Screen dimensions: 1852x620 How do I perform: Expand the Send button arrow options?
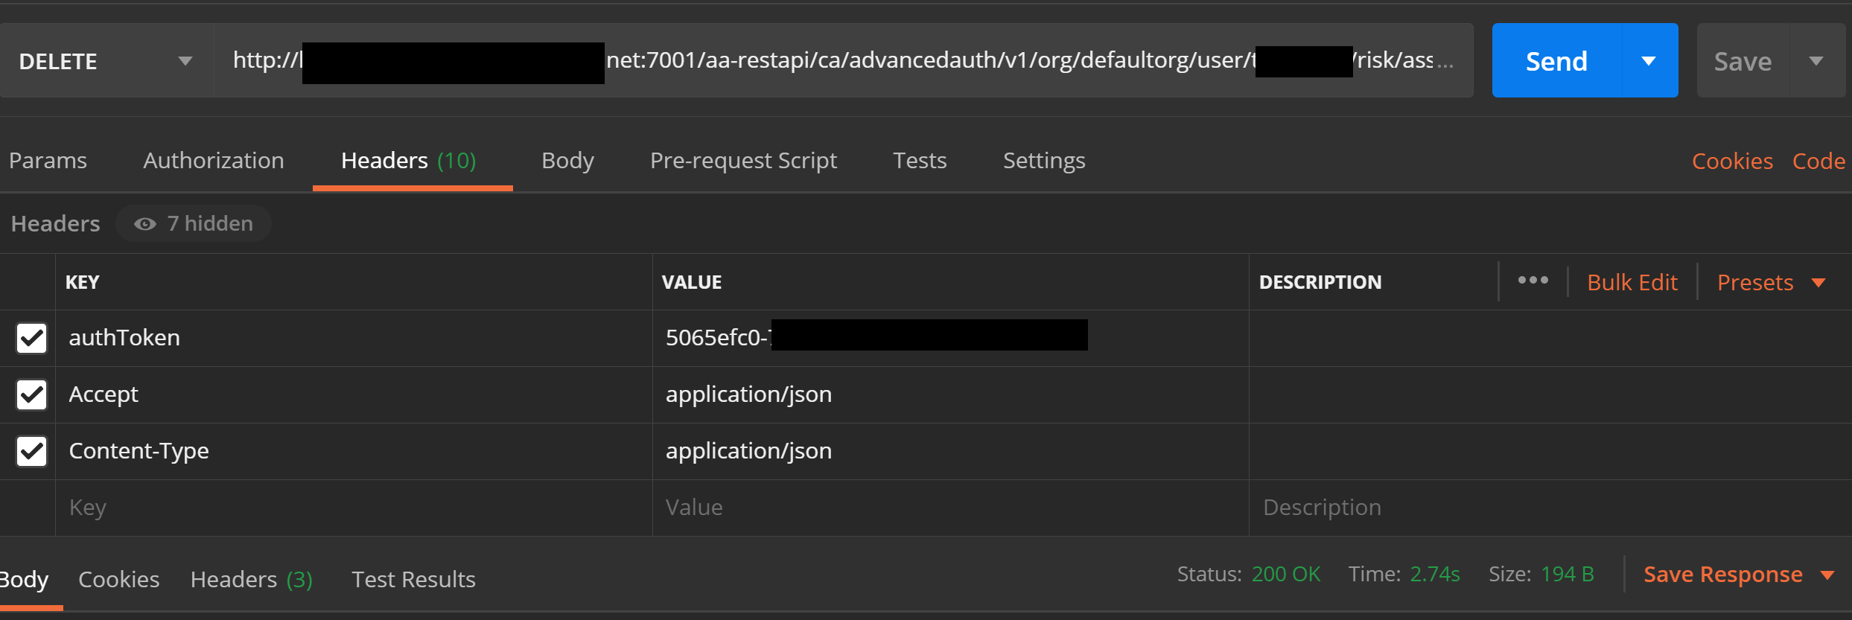[x=1649, y=61]
